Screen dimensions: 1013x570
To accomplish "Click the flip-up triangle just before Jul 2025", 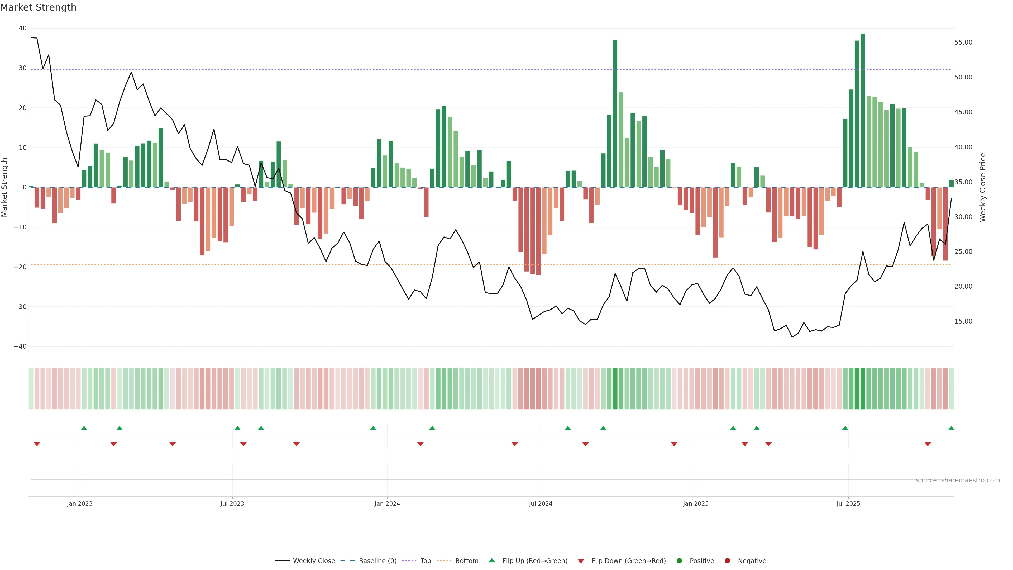I will tap(845, 428).
